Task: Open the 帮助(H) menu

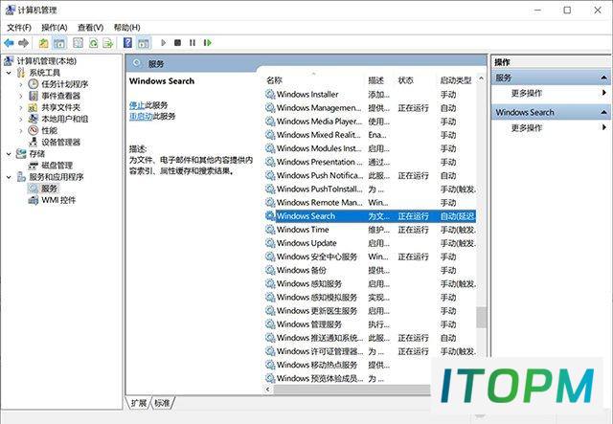Action: (x=126, y=28)
